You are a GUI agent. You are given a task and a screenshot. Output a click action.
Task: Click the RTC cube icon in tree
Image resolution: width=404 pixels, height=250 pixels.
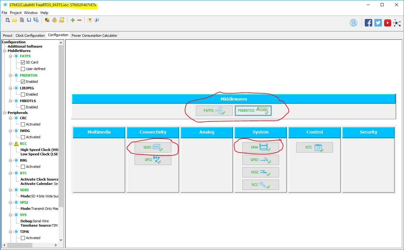click(16, 173)
